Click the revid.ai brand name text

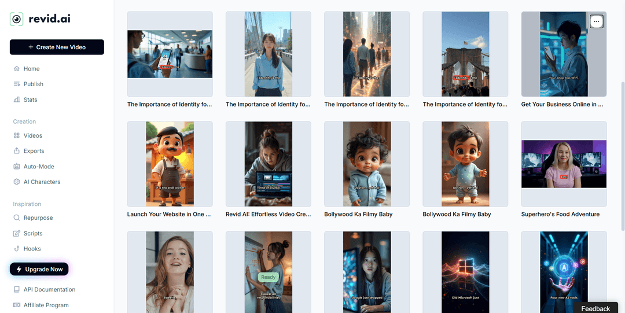click(49, 19)
